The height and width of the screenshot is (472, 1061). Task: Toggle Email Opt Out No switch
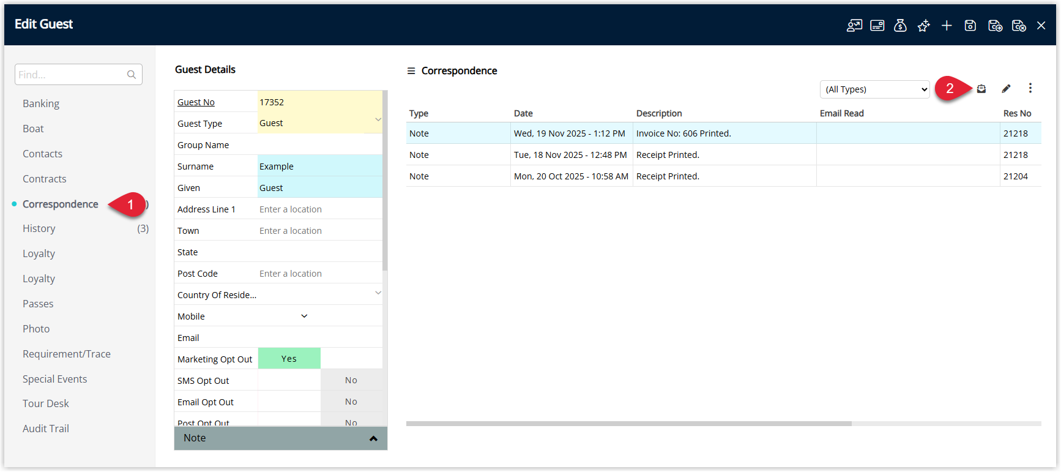coord(351,402)
